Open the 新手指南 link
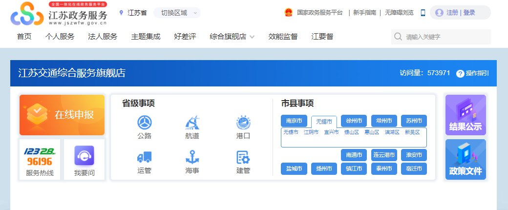This screenshot has height=210, width=508. (x=364, y=13)
